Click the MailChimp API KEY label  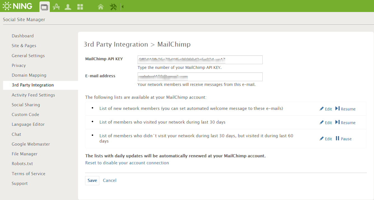coord(104,59)
